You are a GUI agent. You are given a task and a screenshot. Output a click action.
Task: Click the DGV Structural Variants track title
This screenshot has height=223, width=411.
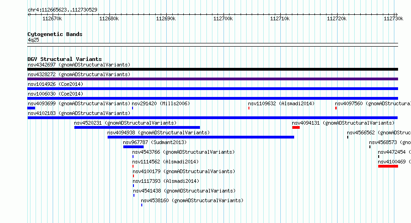[x=65, y=59]
